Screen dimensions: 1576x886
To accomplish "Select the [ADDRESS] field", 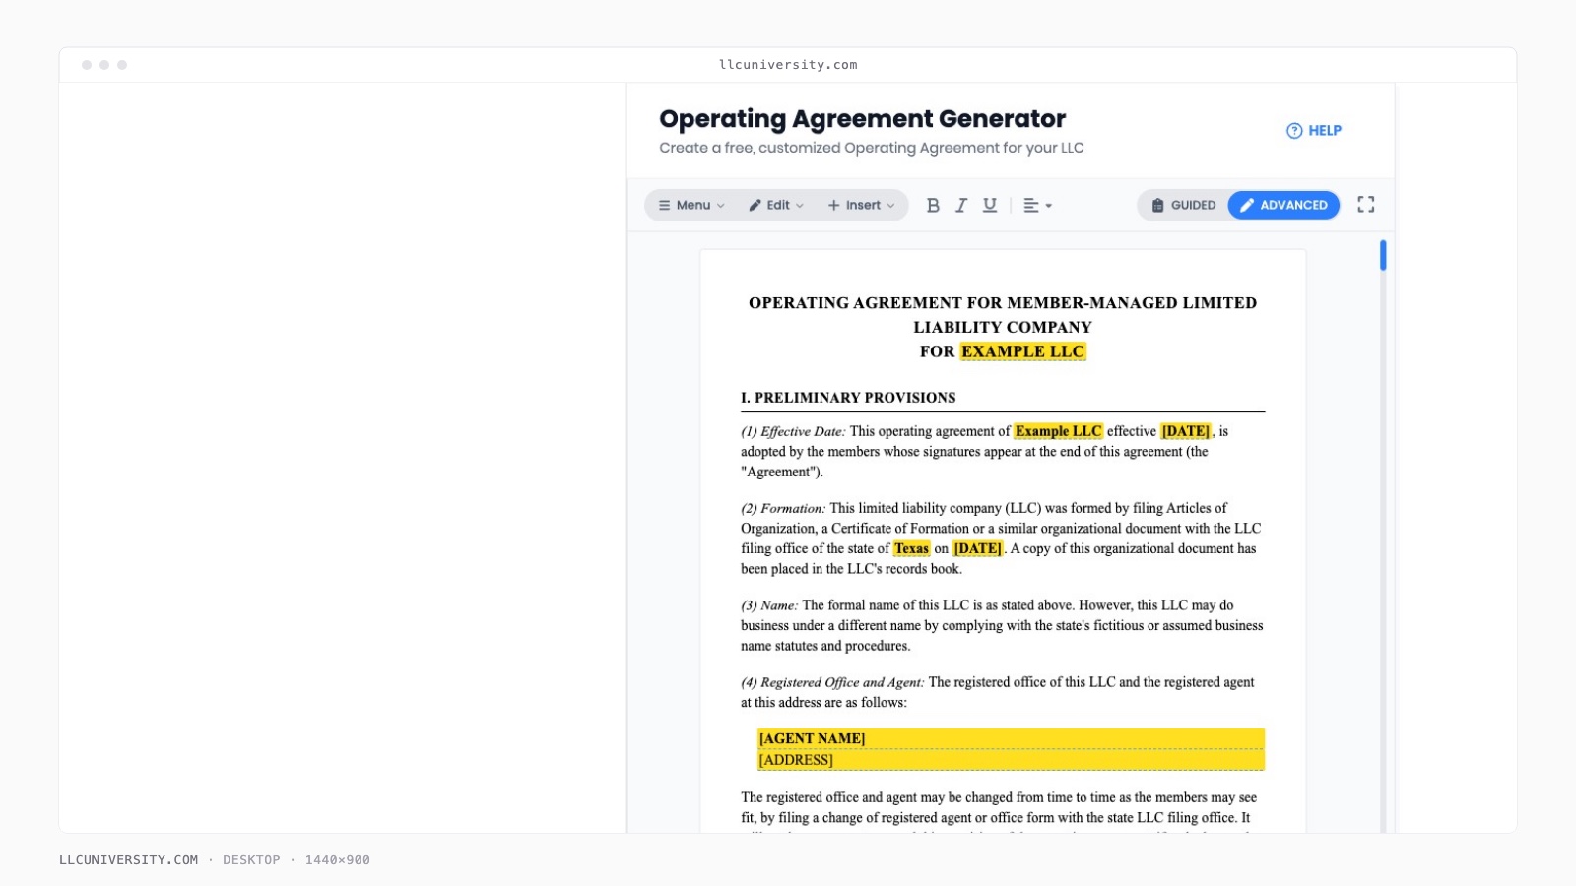I will click(x=1011, y=760).
